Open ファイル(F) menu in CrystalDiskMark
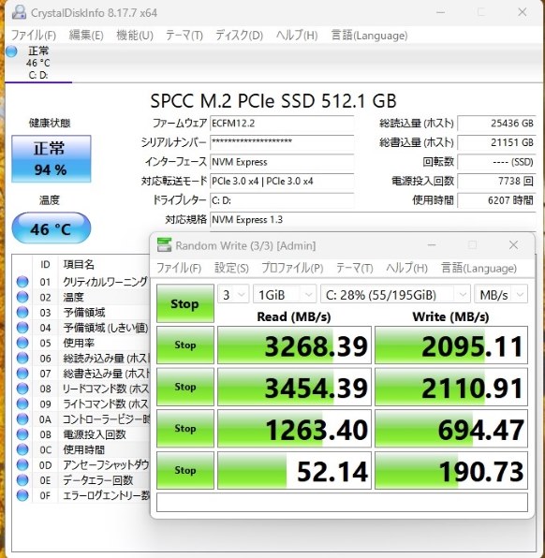 [179, 268]
